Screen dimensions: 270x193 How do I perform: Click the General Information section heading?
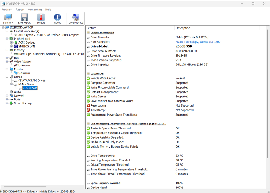(102, 33)
